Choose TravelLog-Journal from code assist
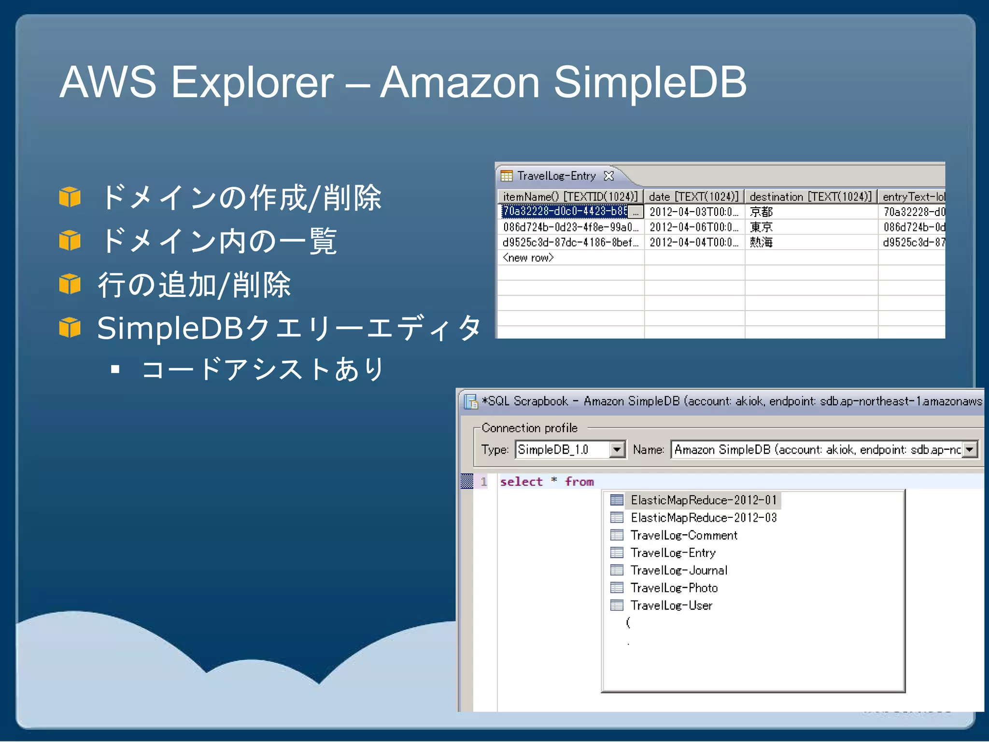989x742 pixels. coord(679,571)
